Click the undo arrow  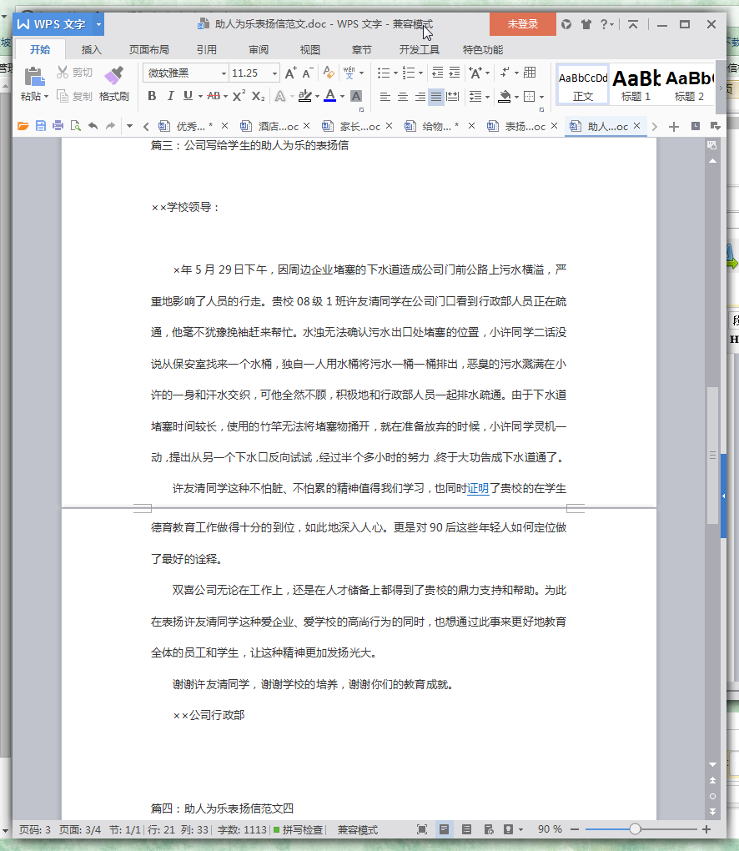pos(93,126)
